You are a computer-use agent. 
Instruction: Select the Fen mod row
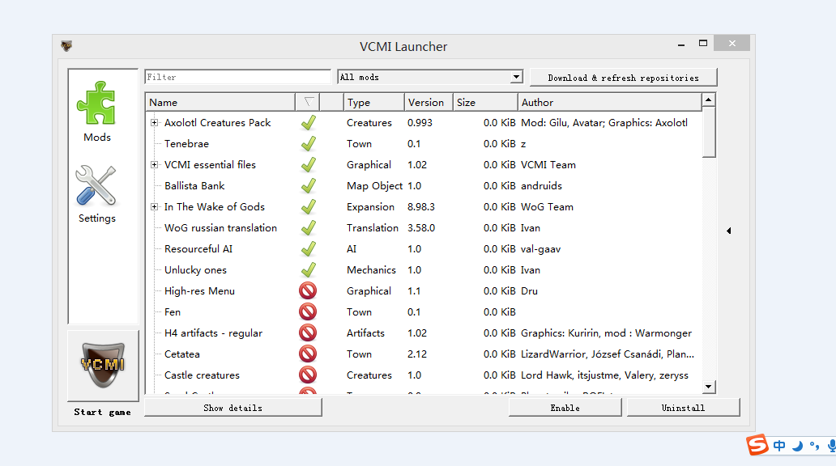coord(424,312)
